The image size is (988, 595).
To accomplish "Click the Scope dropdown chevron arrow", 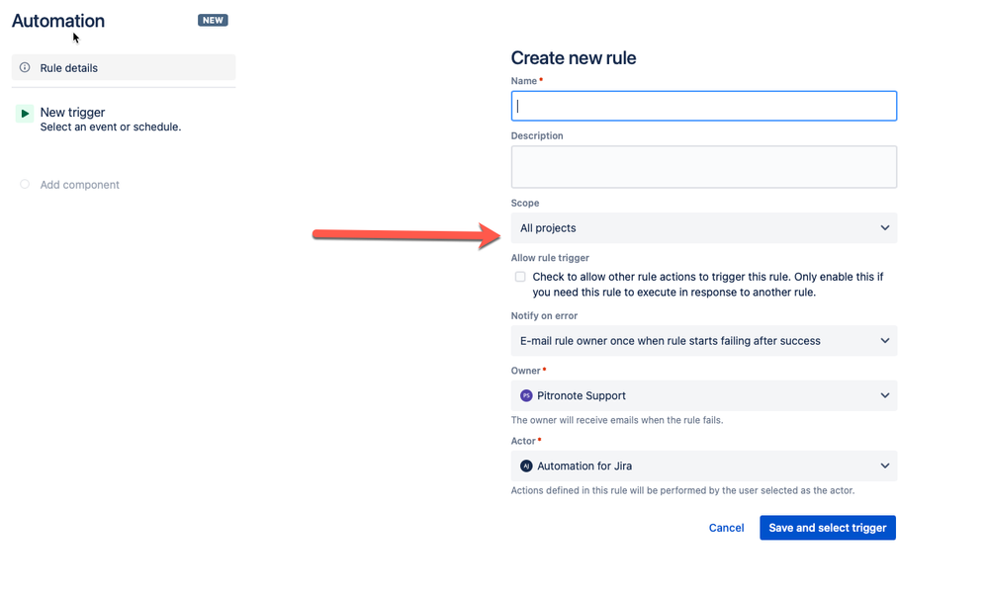I will click(885, 228).
